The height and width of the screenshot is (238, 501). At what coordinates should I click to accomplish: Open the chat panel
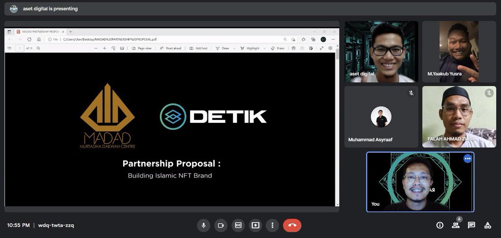coord(471,225)
